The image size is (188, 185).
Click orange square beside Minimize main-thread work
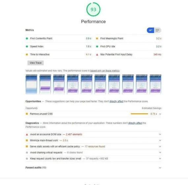click(x=27, y=140)
